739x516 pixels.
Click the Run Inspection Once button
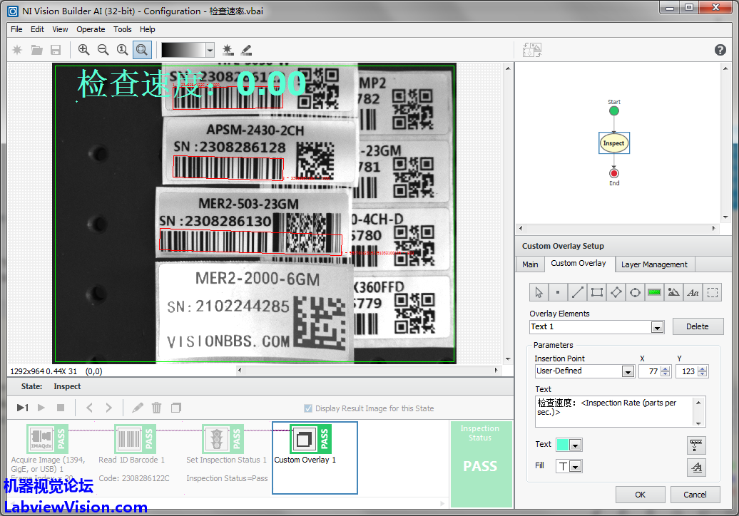pyautogui.click(x=22, y=408)
